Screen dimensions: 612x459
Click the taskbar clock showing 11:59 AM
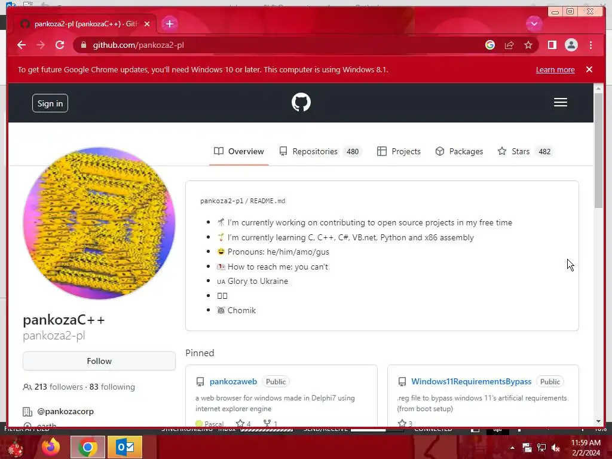click(586, 448)
